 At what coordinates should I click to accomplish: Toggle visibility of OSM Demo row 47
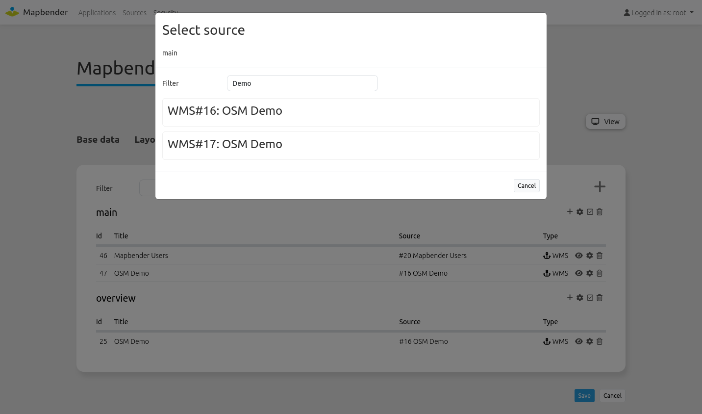click(579, 273)
